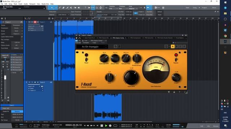Rewind using transport rewind button
This screenshot has height=129, width=231.
click(x=88, y=125)
